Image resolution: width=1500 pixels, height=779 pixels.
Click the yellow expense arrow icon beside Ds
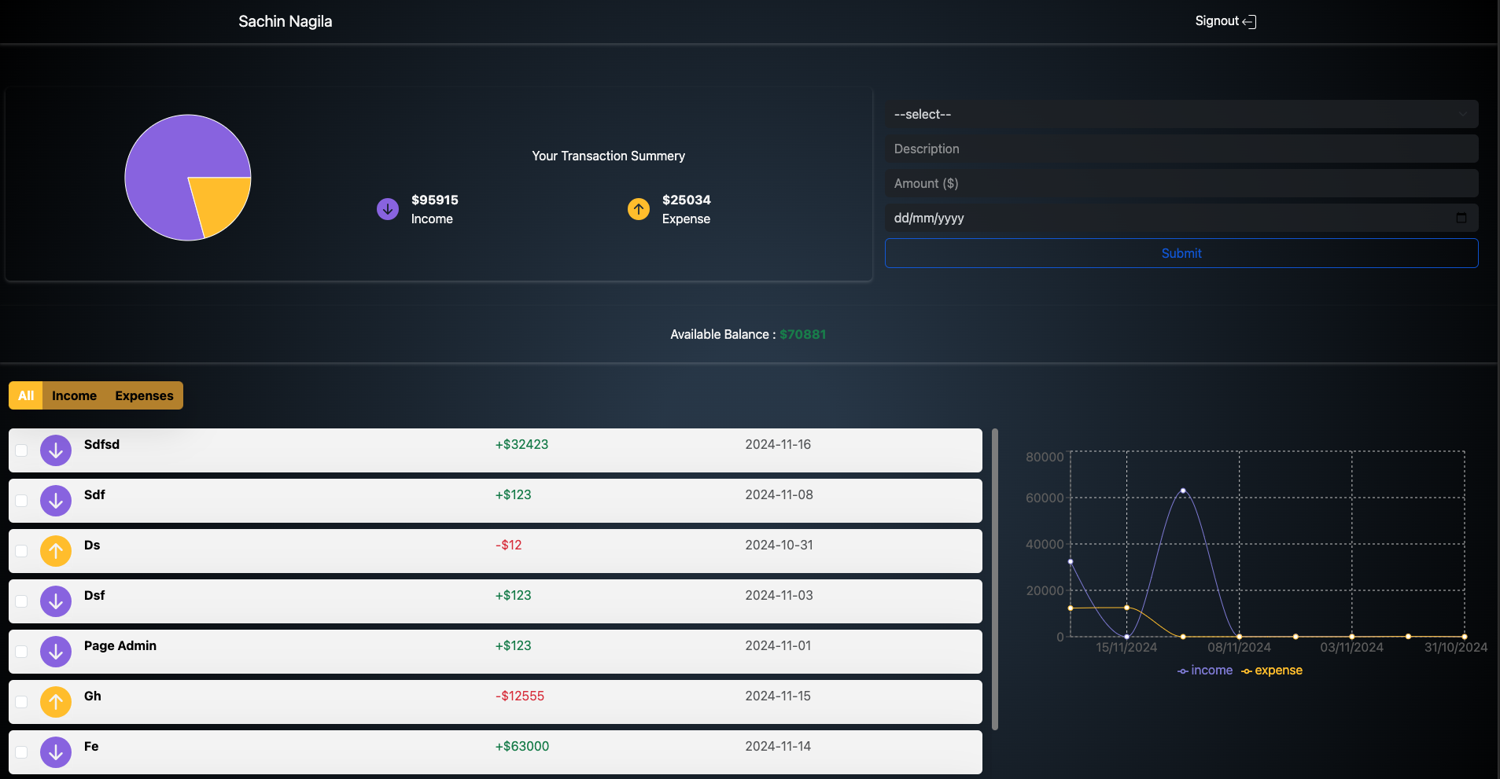tap(56, 551)
